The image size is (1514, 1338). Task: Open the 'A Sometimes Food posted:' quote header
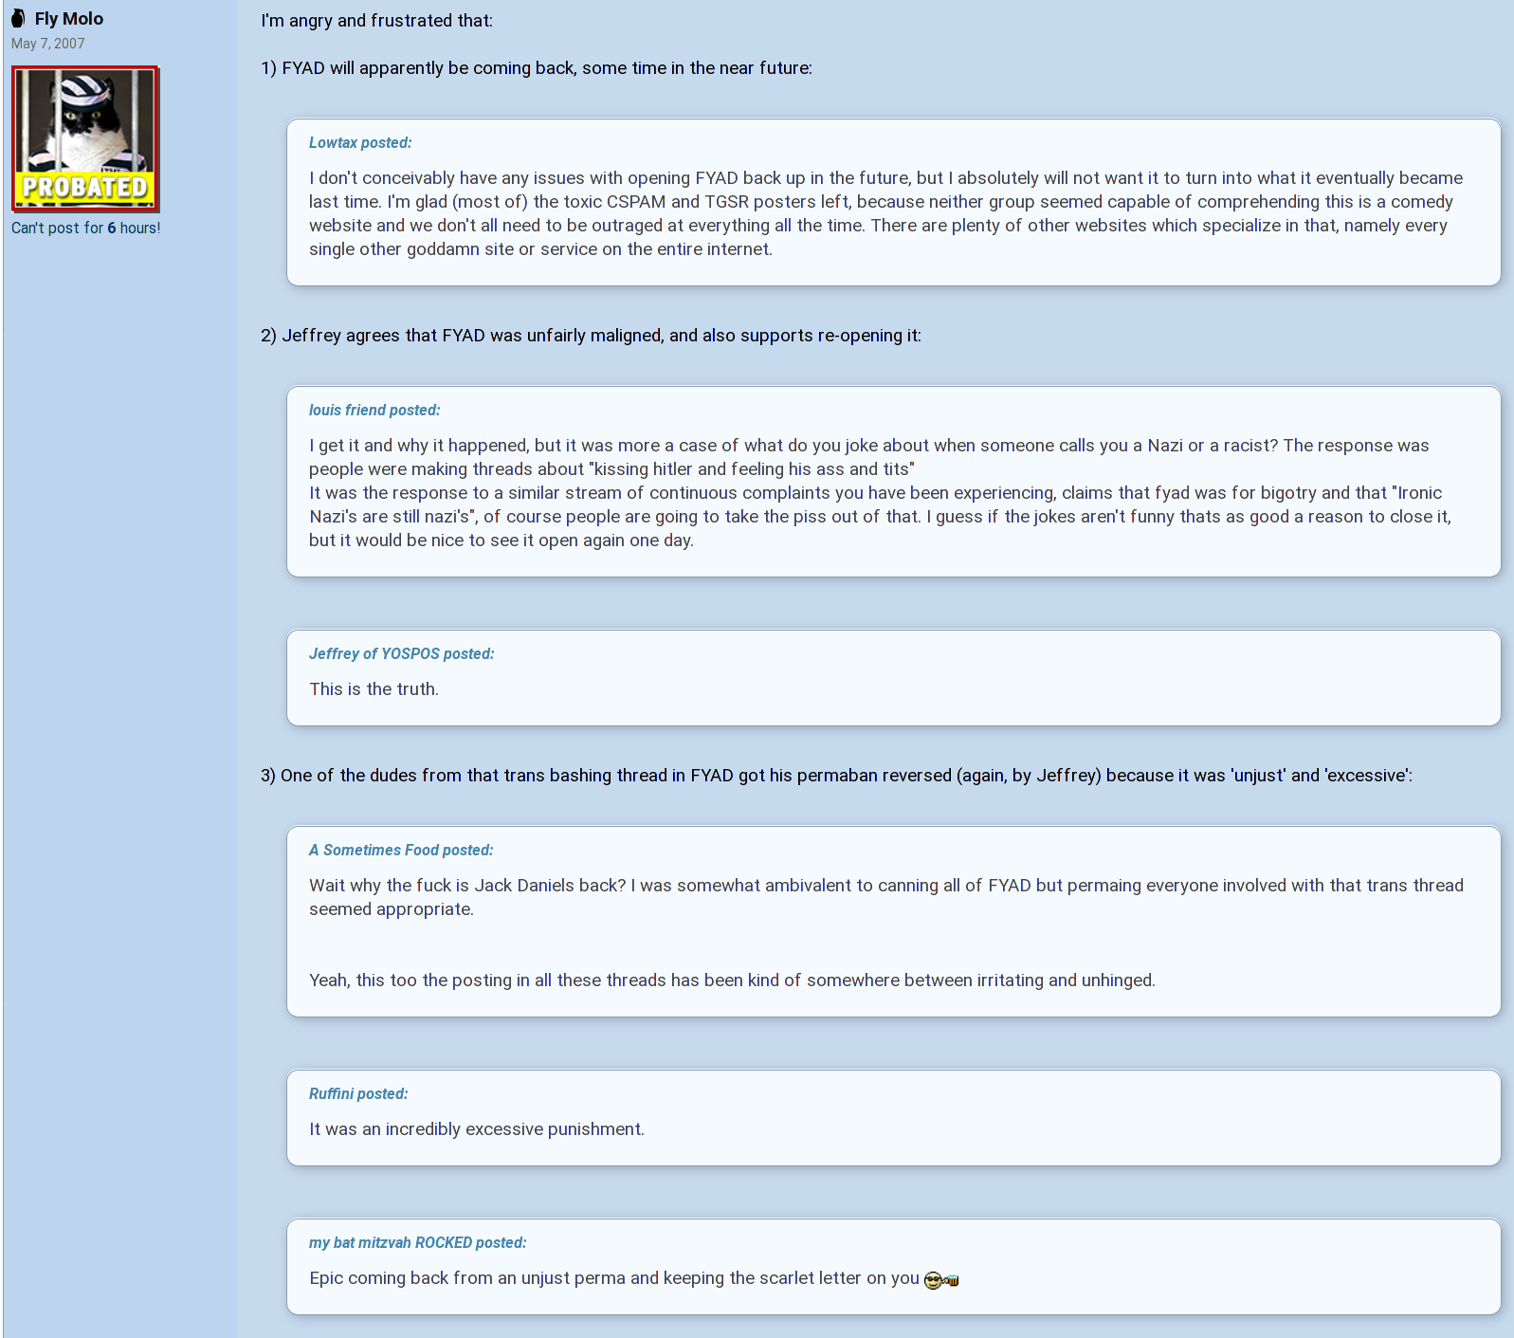point(401,851)
